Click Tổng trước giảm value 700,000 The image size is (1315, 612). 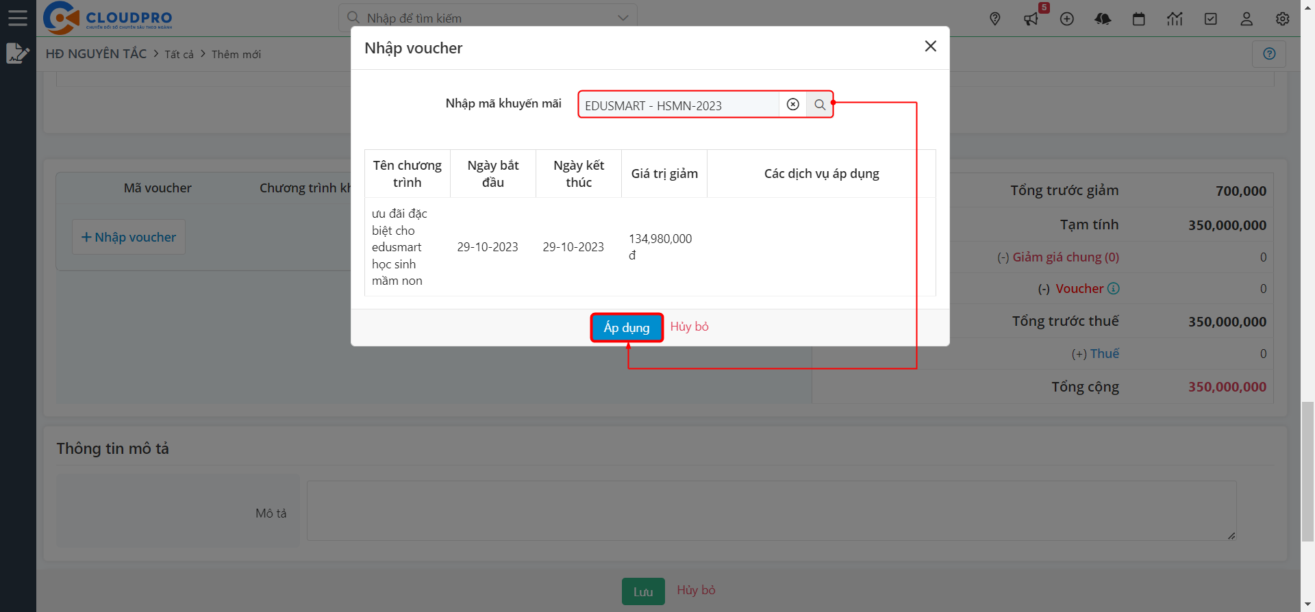[x=1241, y=191]
